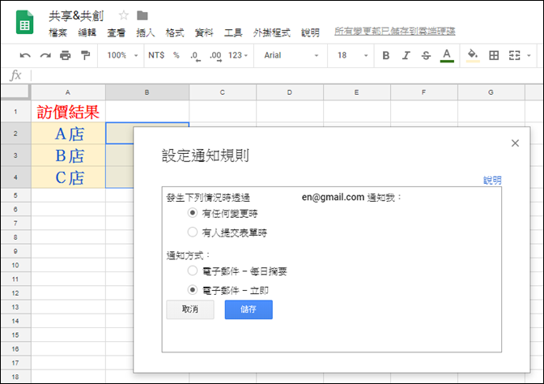This screenshot has width=544, height=384.
Task: Click the select-all corner box
Action: click(15, 92)
